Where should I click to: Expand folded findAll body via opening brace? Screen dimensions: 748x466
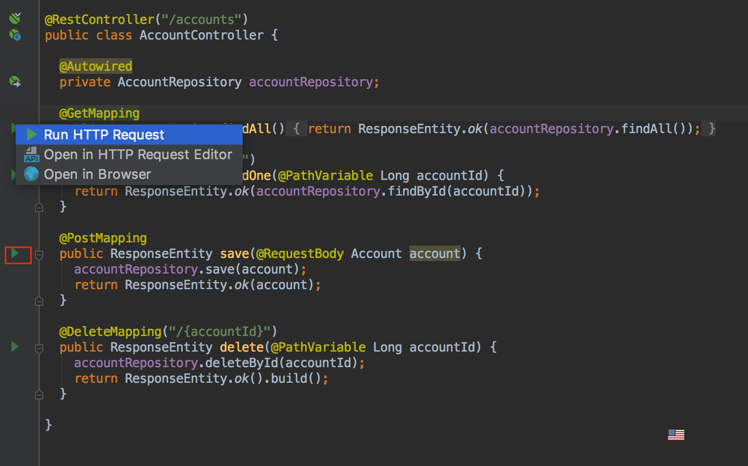296,128
